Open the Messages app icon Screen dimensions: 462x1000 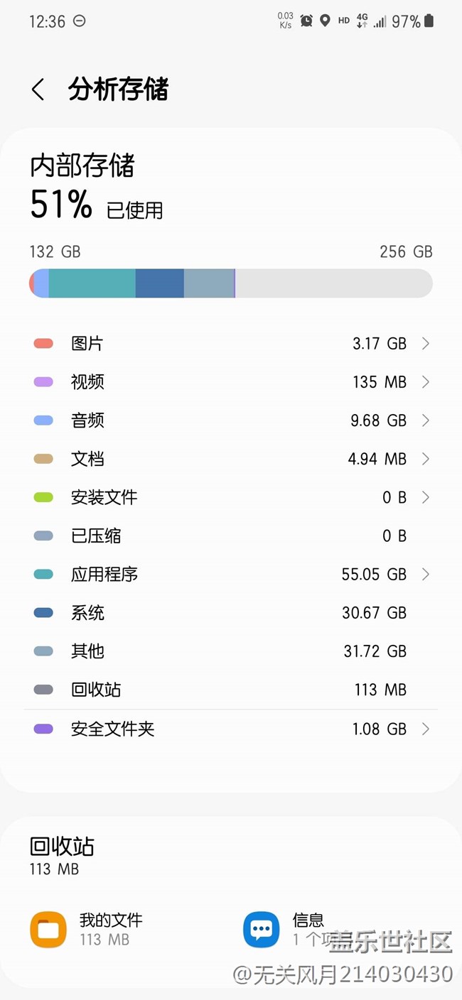[261, 930]
